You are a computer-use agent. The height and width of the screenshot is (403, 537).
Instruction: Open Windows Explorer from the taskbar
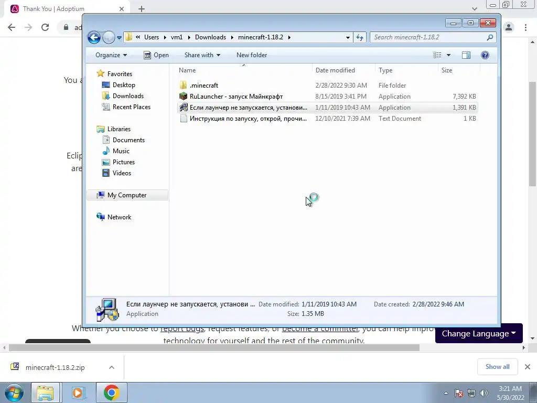pyautogui.click(x=45, y=393)
